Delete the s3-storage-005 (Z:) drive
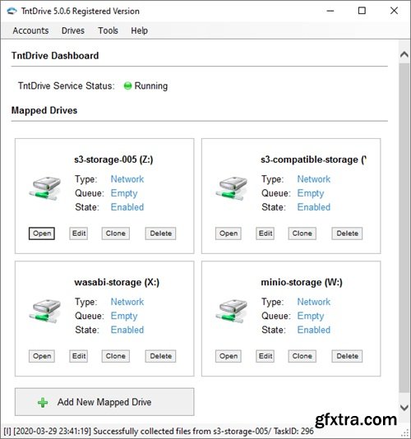 (x=160, y=233)
